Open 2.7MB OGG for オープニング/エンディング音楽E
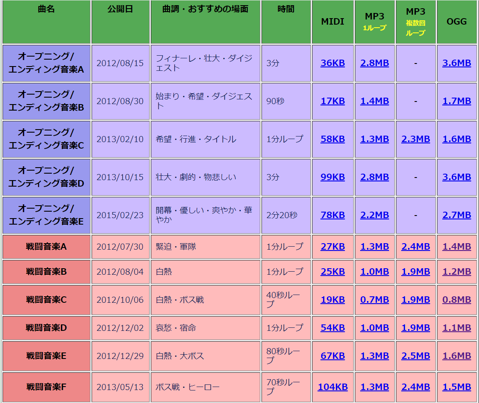 coord(457,215)
